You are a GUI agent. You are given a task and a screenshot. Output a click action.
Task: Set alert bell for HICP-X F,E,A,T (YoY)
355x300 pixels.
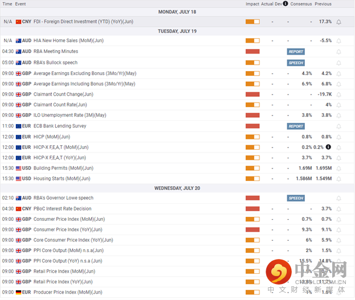click(339, 158)
